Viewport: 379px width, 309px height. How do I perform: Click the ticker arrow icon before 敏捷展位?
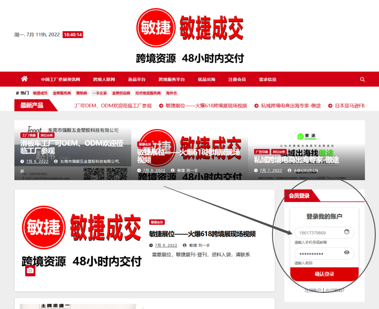(161, 106)
